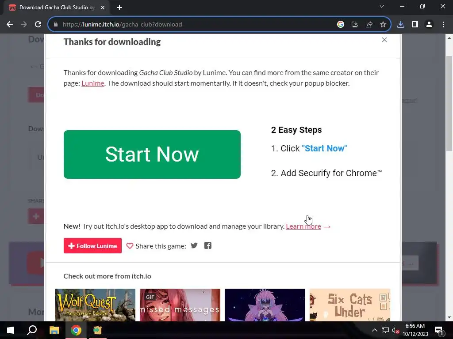453x339 pixels.
Task: Click the Google icon in the address bar
Action: (x=340, y=25)
